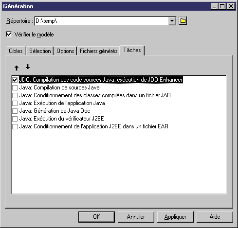Move selected task up with arrow icon
Screen dimensions: 238x228
pyautogui.click(x=17, y=68)
